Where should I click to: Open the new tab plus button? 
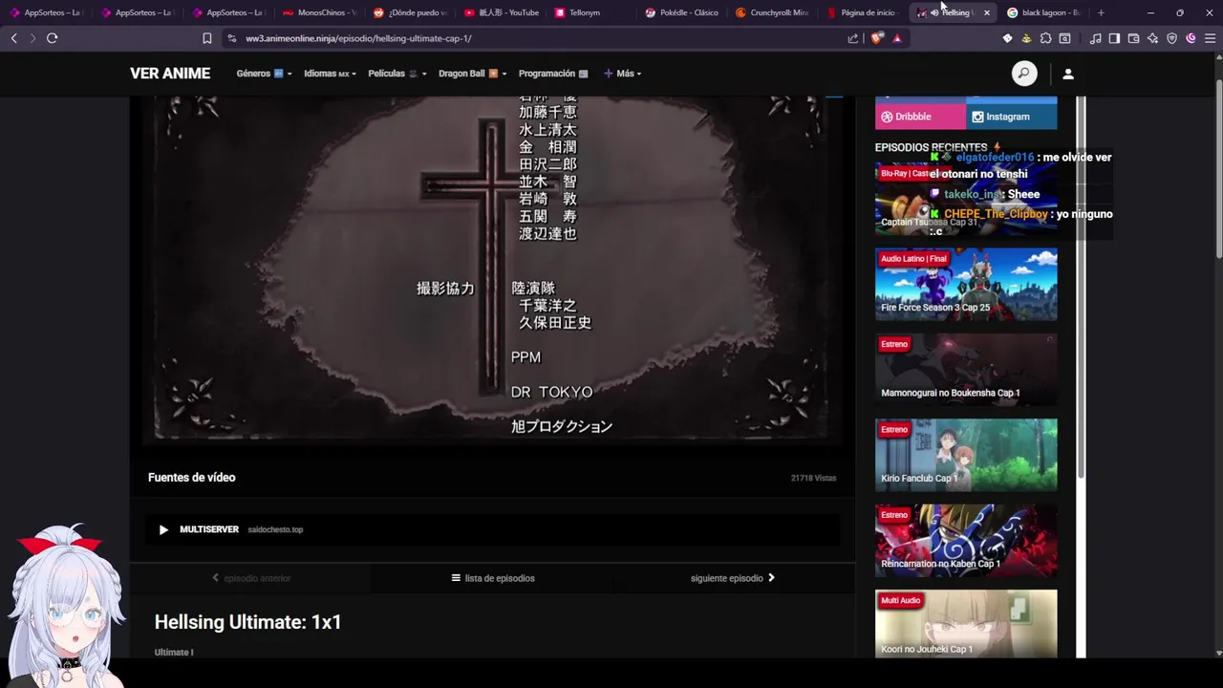coord(1101,12)
